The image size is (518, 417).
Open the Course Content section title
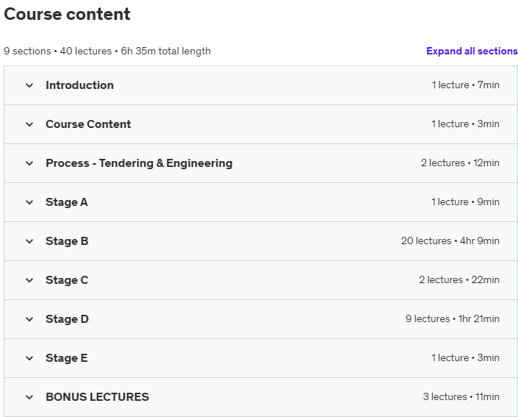click(88, 124)
